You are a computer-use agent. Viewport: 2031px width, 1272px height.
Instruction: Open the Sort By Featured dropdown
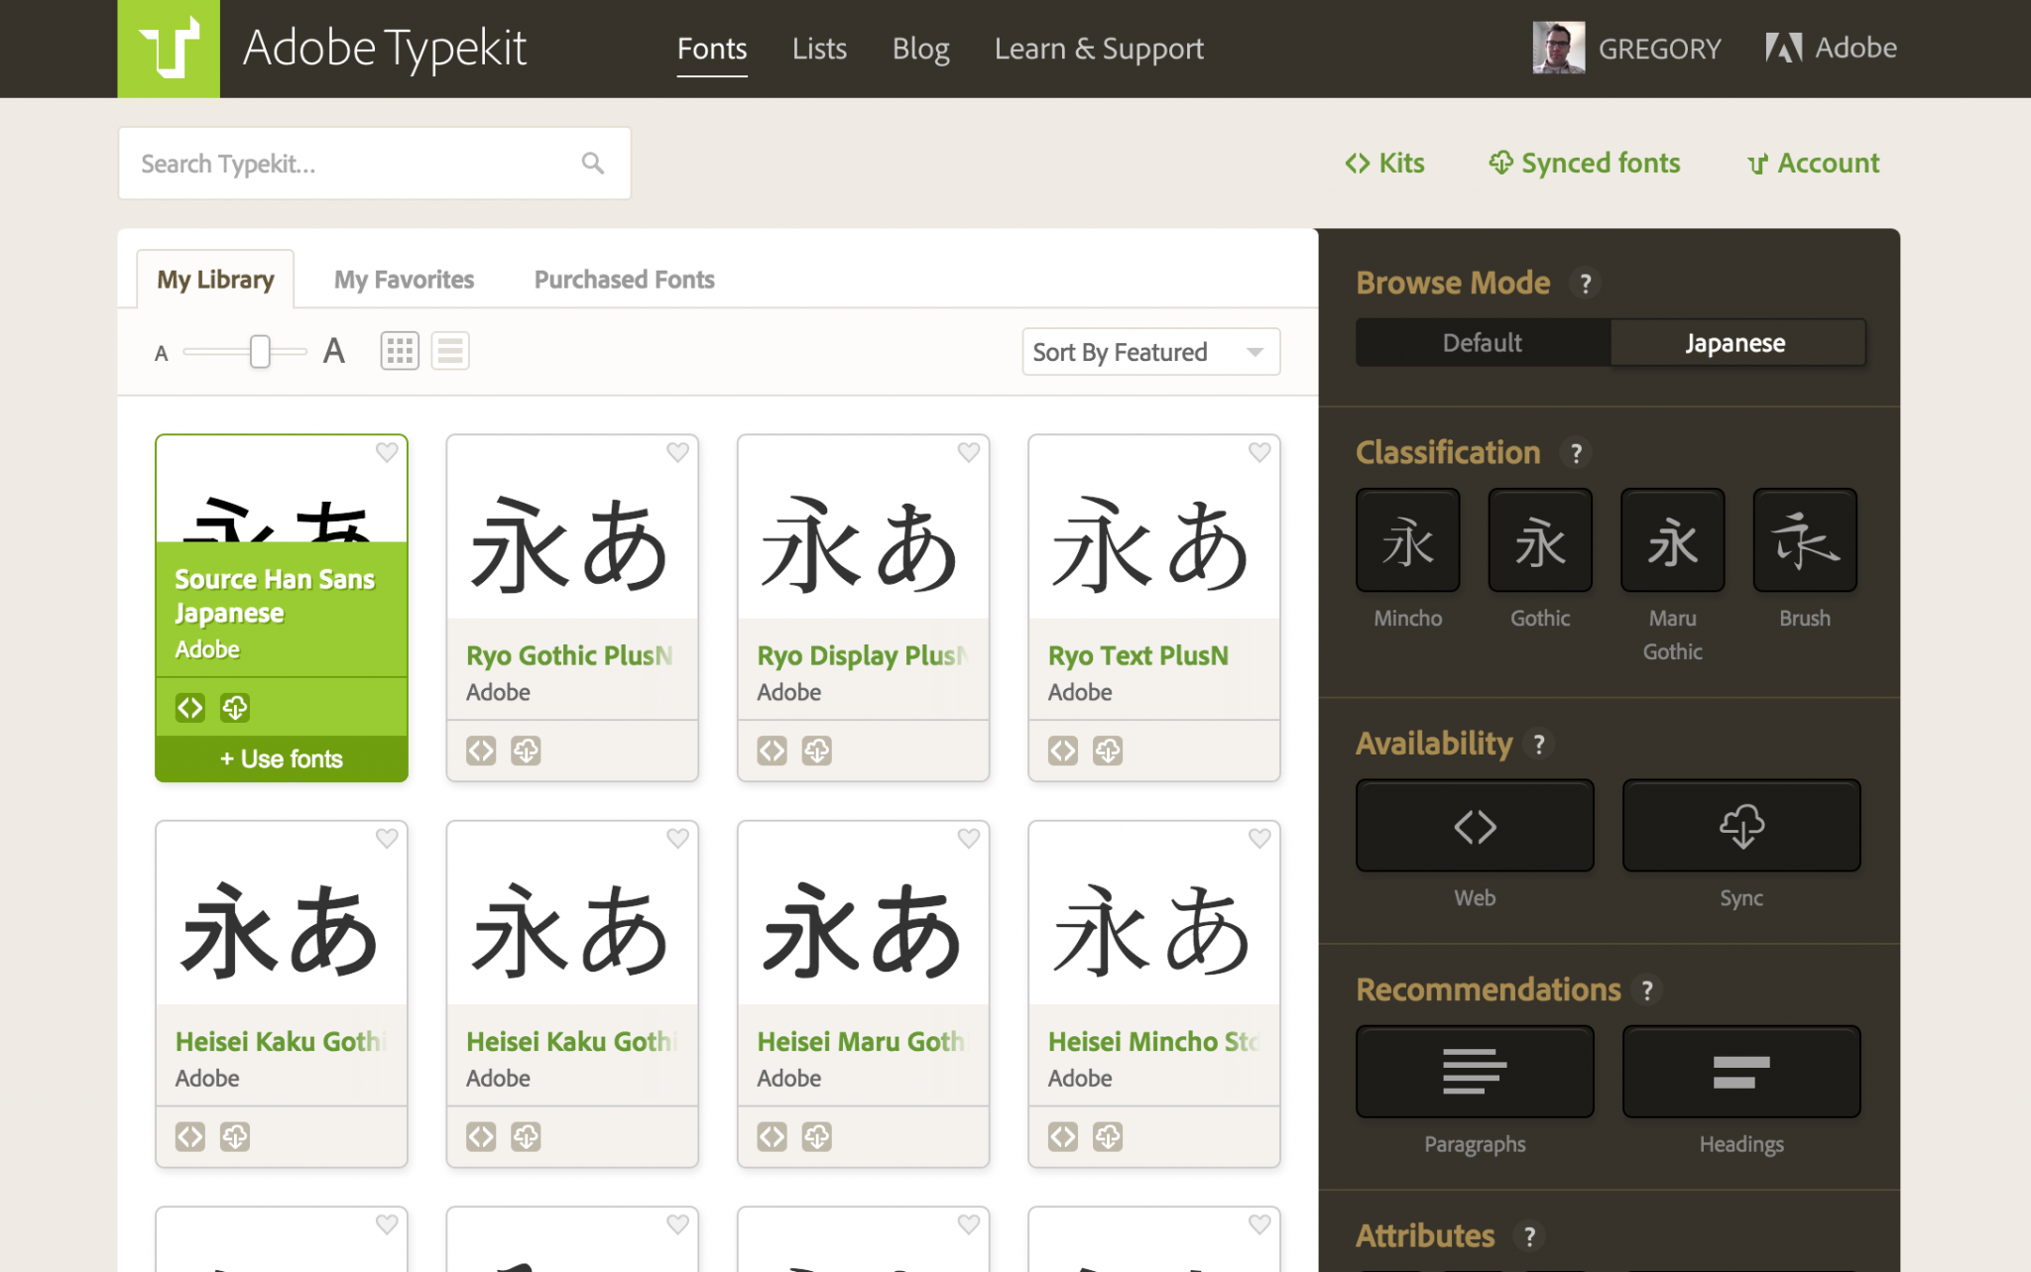coord(1147,350)
